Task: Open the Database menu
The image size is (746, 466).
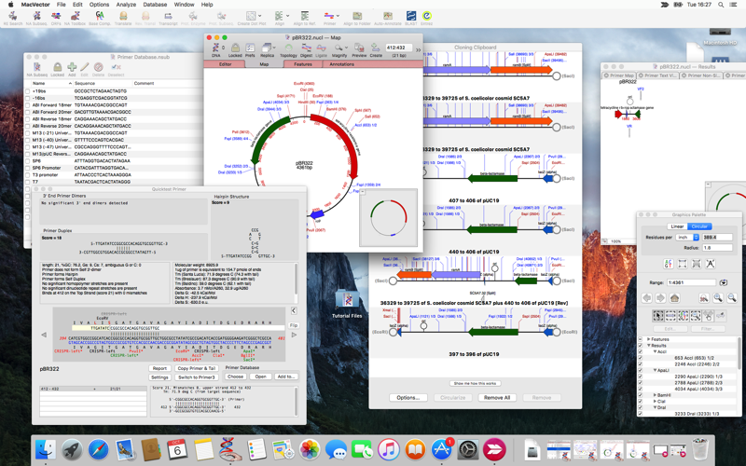Action: (x=155, y=5)
